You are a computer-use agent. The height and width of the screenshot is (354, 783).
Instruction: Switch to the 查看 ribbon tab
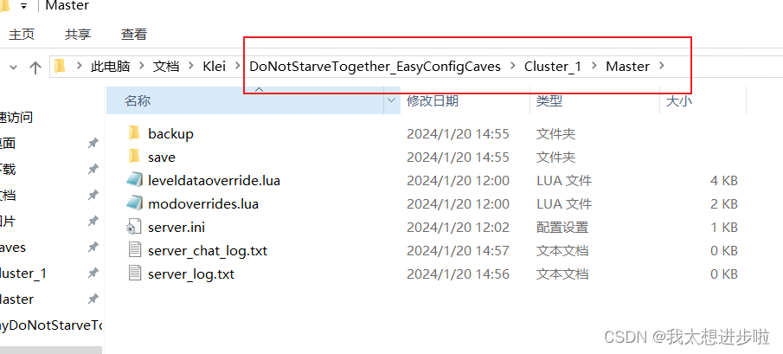pos(134,34)
